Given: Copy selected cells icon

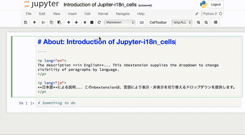Looking at the screenshot, I should pyautogui.click(x=51, y=23).
